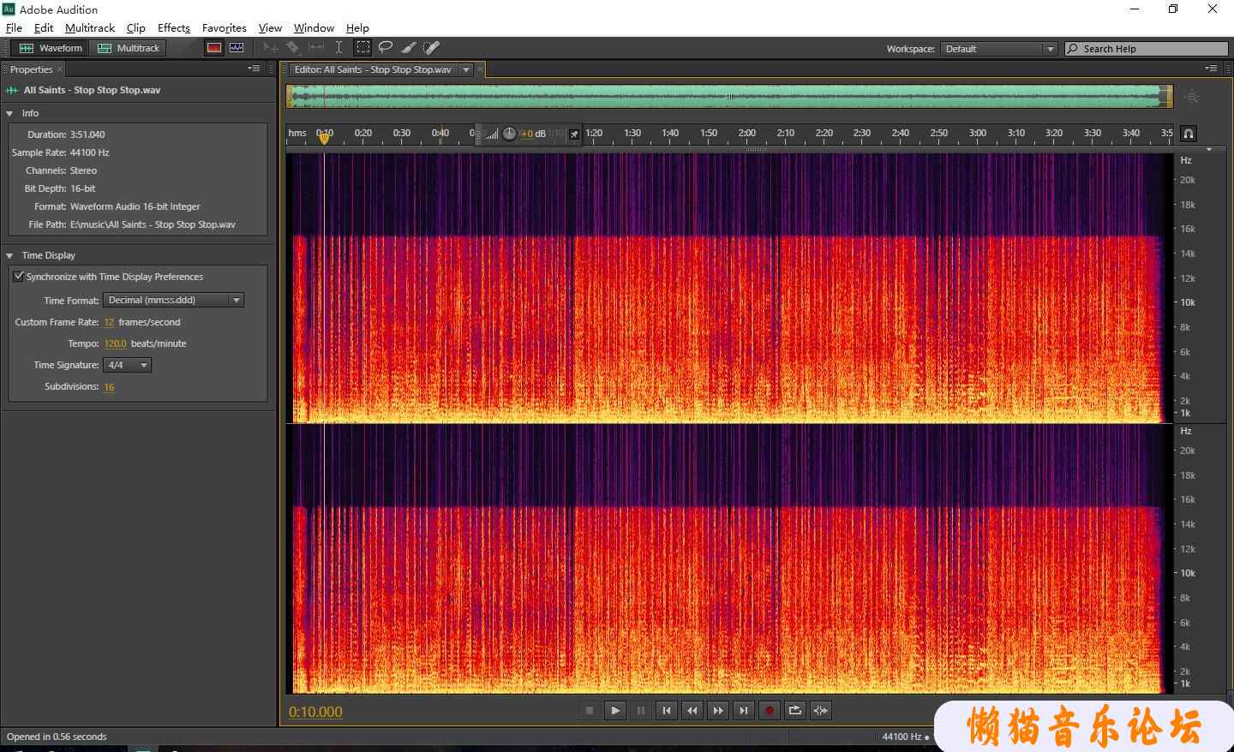
Task: Click the timeline ruler at 2:00
Action: (x=747, y=134)
